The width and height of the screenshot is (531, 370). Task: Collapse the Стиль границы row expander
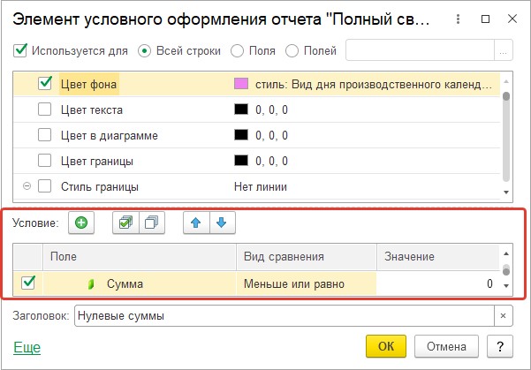[x=27, y=186]
